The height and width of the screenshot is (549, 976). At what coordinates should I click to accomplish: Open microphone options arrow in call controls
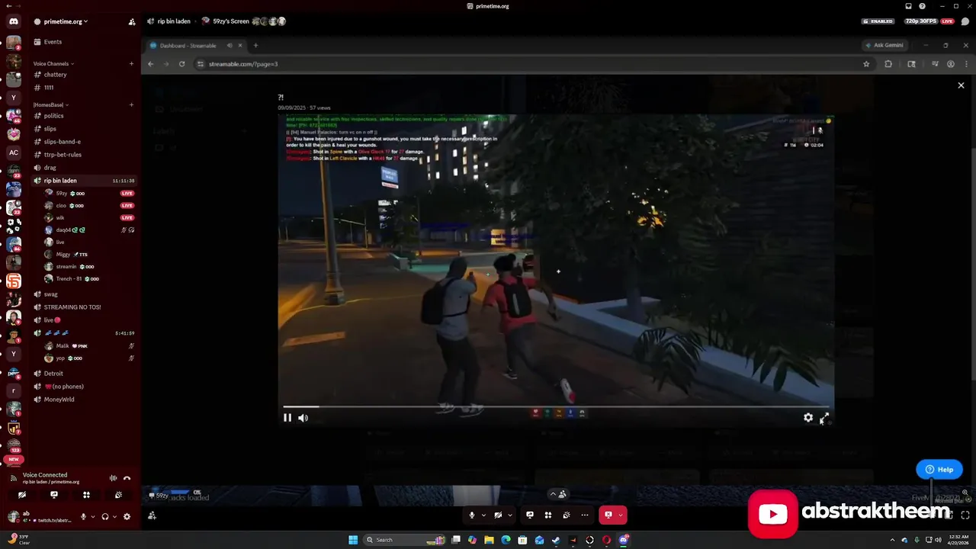[483, 515]
